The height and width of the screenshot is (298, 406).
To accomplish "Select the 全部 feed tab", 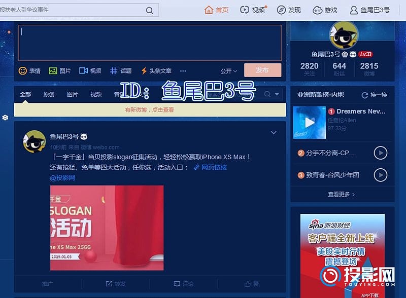I will coord(25,94).
